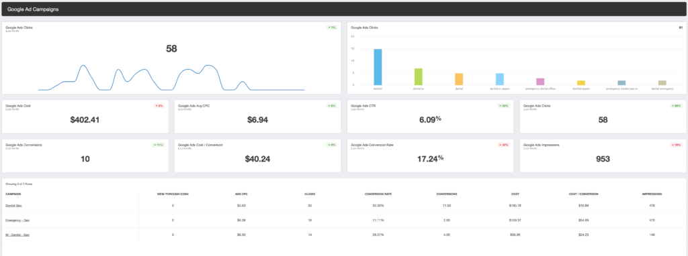Viewport: 688px width, 256px height.
Task: Click the red change badge on Google Ads Cost
Action: tap(159, 105)
